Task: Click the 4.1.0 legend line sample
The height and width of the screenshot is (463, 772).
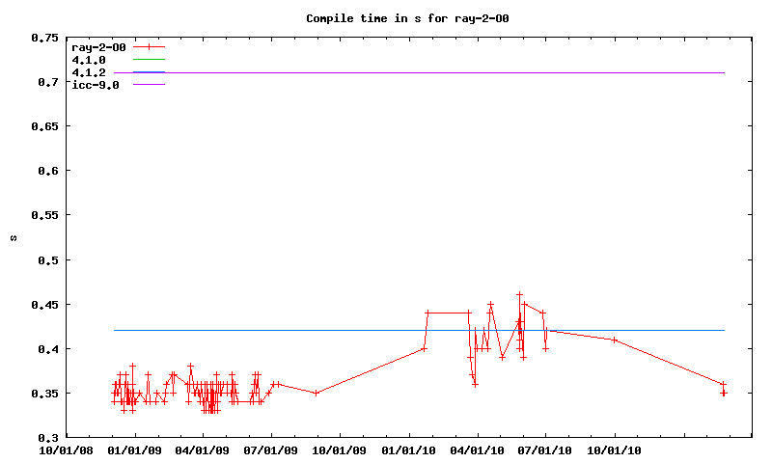Action: [150, 60]
